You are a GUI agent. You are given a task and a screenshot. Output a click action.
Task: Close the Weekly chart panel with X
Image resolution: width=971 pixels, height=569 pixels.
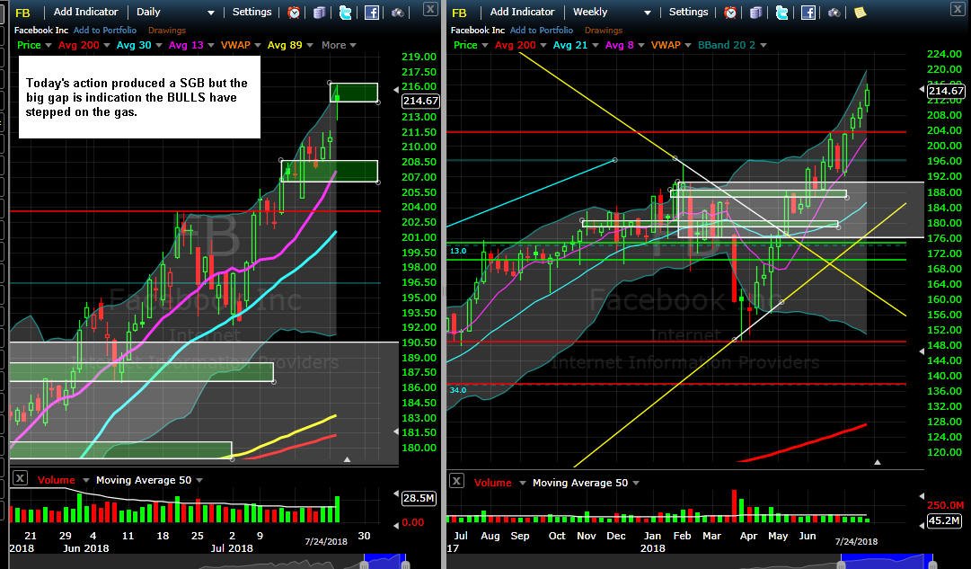coord(958,8)
